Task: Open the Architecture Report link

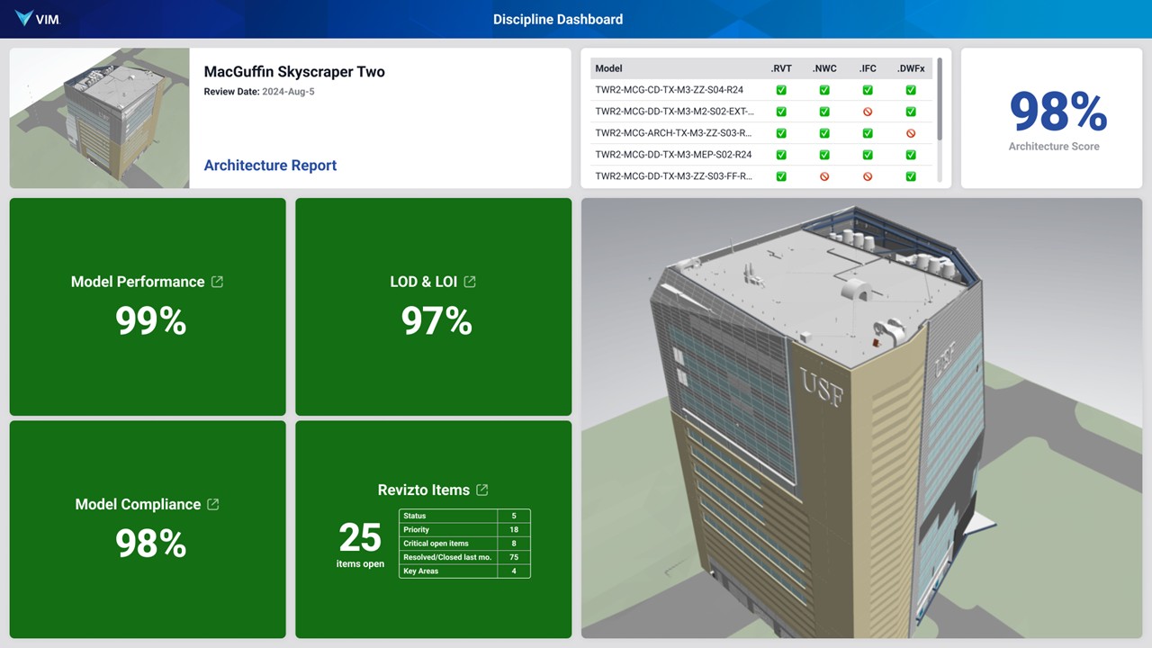Action: click(x=270, y=166)
